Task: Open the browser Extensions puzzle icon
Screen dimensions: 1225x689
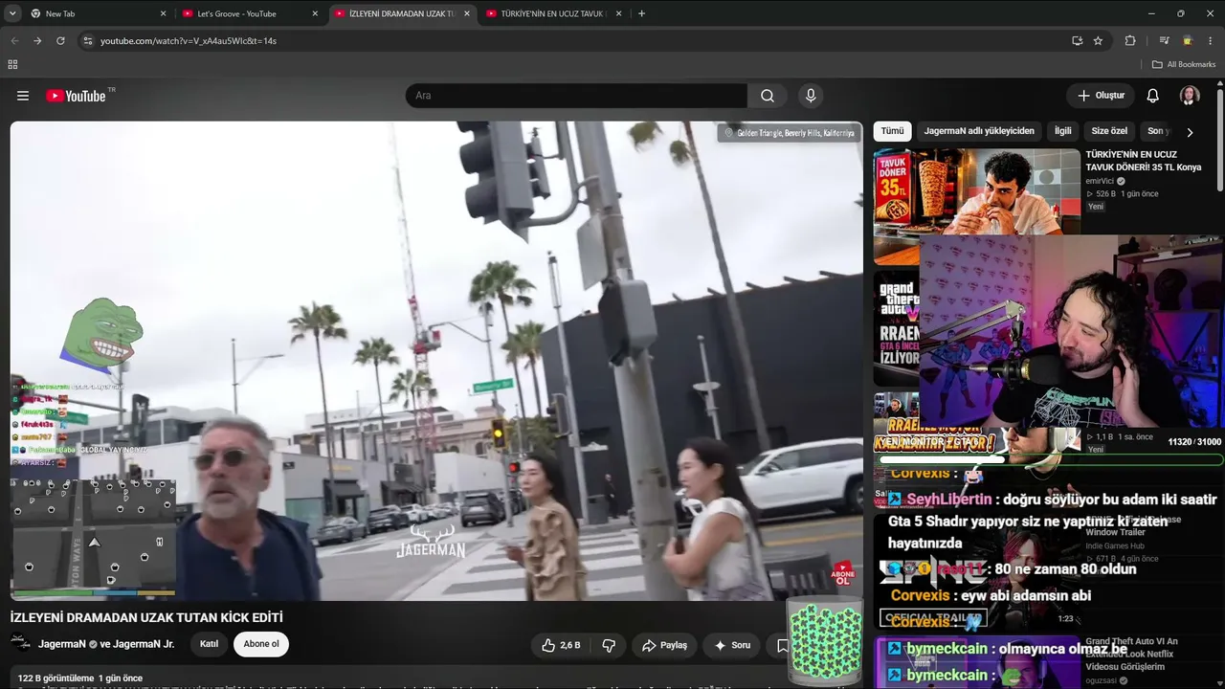Action: tap(1130, 41)
